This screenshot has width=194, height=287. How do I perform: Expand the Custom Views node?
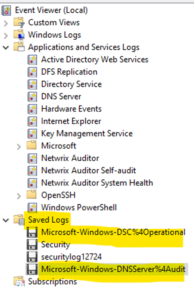pos(6,23)
